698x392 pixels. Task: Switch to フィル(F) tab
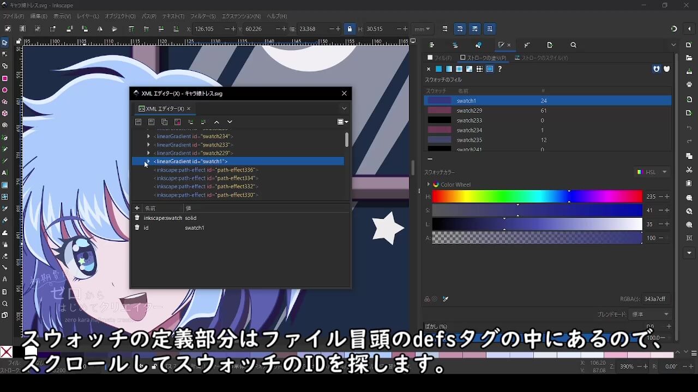(440, 58)
